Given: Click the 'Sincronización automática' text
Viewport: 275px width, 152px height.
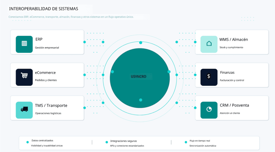Looking at the screenshot, I should [203, 146].
